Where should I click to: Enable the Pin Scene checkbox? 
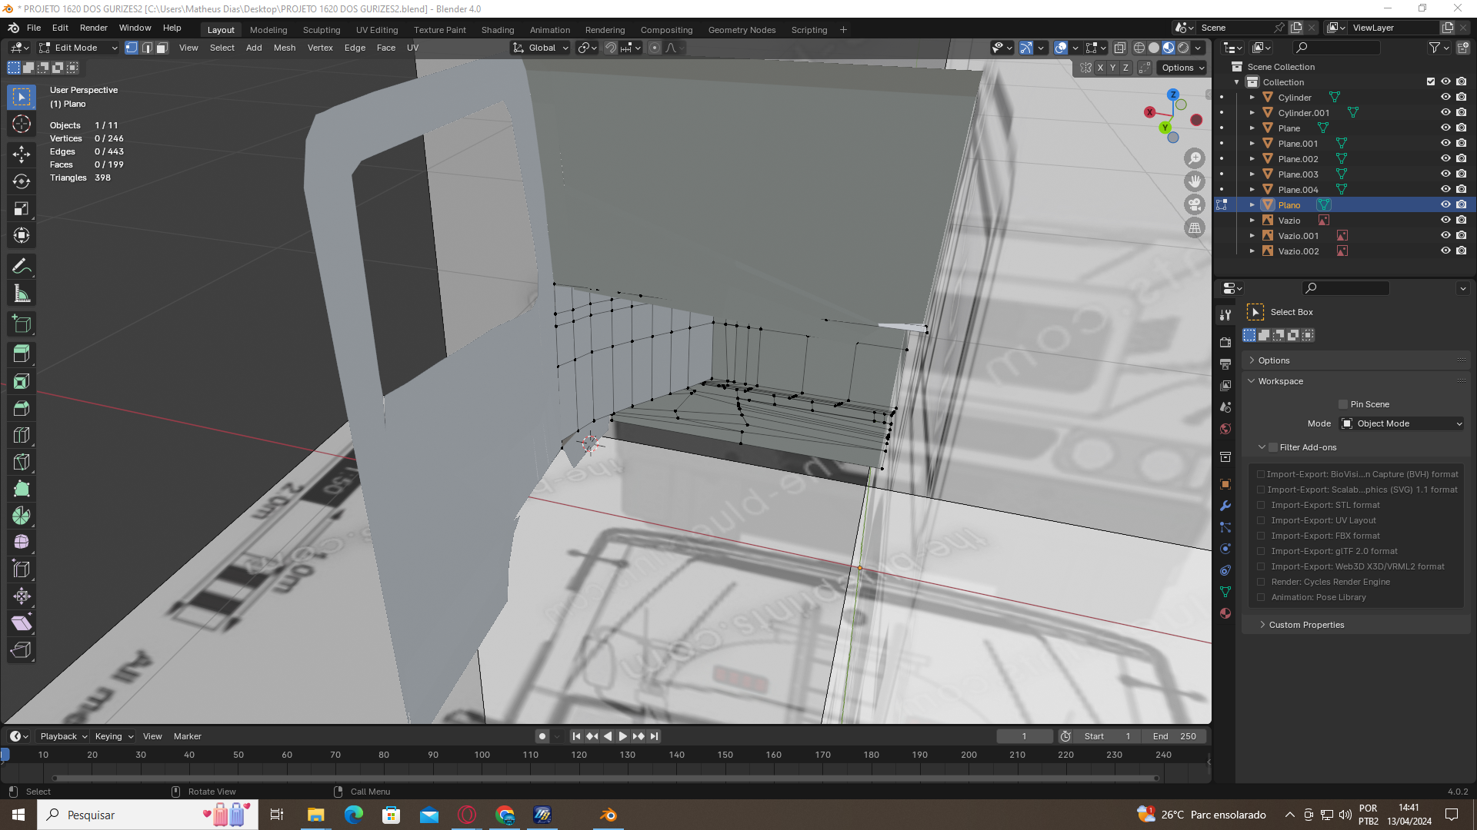click(1343, 404)
